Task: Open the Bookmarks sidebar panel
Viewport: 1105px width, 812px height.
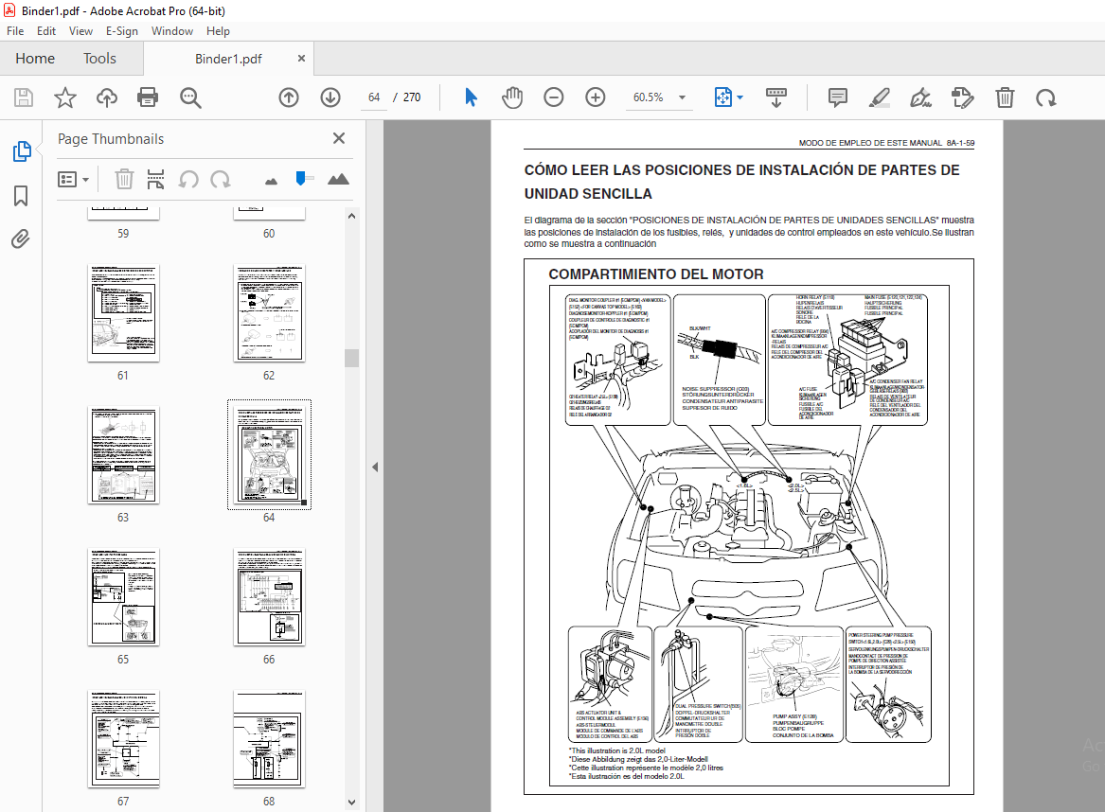Action: pyautogui.click(x=21, y=196)
